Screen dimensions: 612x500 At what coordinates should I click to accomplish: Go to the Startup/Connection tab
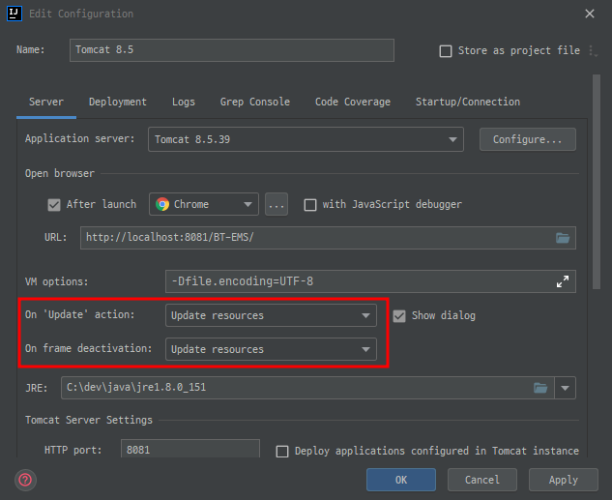[468, 102]
